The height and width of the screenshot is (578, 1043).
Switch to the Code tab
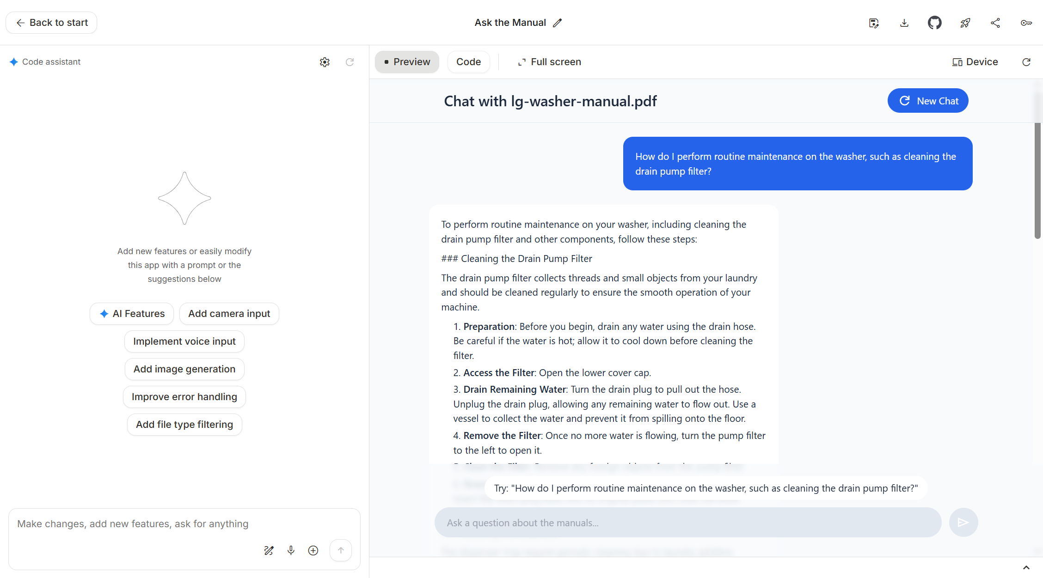click(468, 62)
